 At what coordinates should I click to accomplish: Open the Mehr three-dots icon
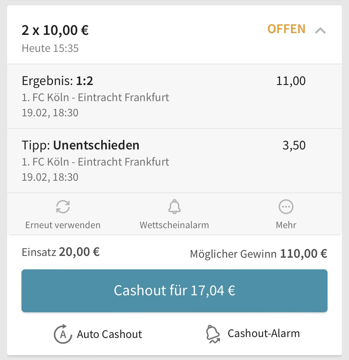[286, 207]
